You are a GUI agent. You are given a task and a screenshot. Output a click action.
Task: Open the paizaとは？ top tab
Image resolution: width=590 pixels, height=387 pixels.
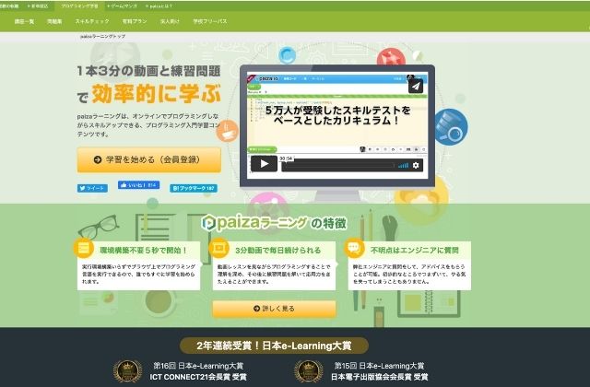click(x=159, y=6)
